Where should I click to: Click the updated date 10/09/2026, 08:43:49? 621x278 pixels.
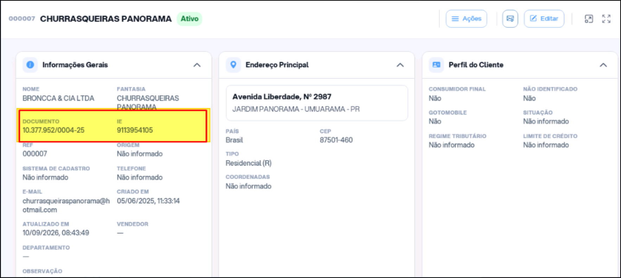coord(56,233)
